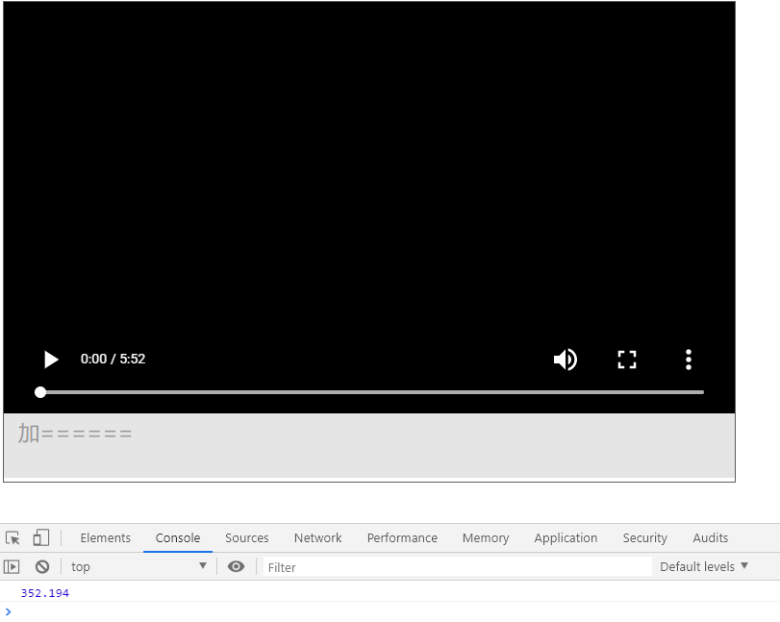Screen dimensions: 780x622
Task: Select the Memory panel
Action: click(485, 537)
